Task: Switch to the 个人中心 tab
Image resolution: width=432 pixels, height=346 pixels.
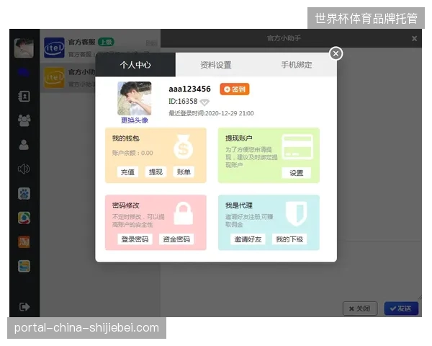Action: [x=135, y=65]
